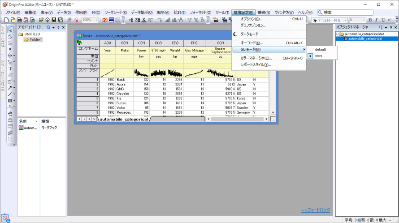
Task: Select the Pointer tool
Action: [10, 30]
